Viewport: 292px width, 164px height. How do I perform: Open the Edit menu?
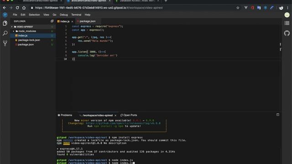point(23,15)
